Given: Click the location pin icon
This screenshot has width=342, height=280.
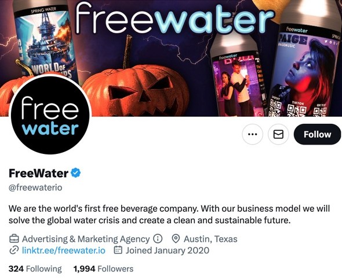Looking at the screenshot, I should coord(176,238).
